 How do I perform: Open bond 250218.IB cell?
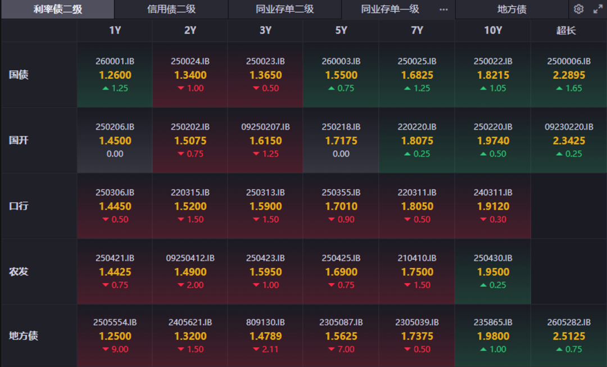tap(341, 140)
